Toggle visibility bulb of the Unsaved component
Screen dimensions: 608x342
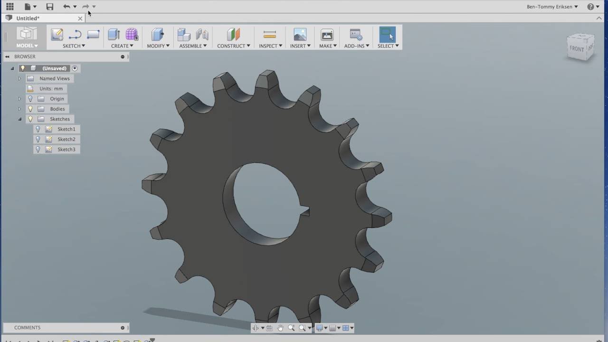click(x=22, y=68)
